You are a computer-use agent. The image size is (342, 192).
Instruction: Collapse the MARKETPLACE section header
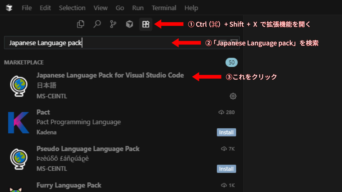pos(24,62)
